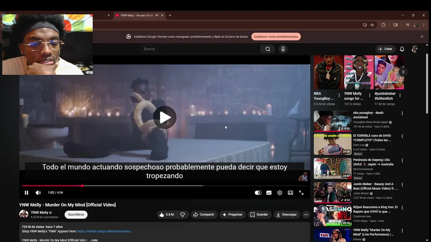431x242 pixels.
Task: Open the Crear create menu
Action: point(386,49)
